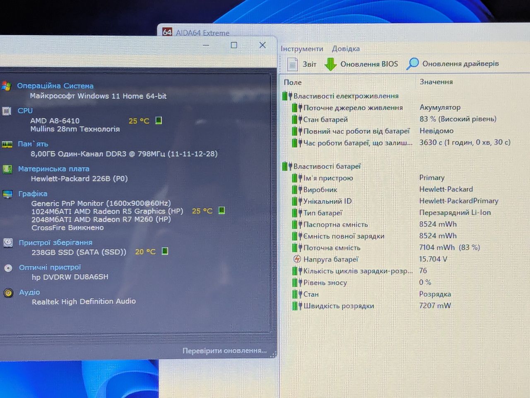The image size is (530, 398).
Task: Click the Перевірити оновлення link
Action: pyautogui.click(x=224, y=350)
